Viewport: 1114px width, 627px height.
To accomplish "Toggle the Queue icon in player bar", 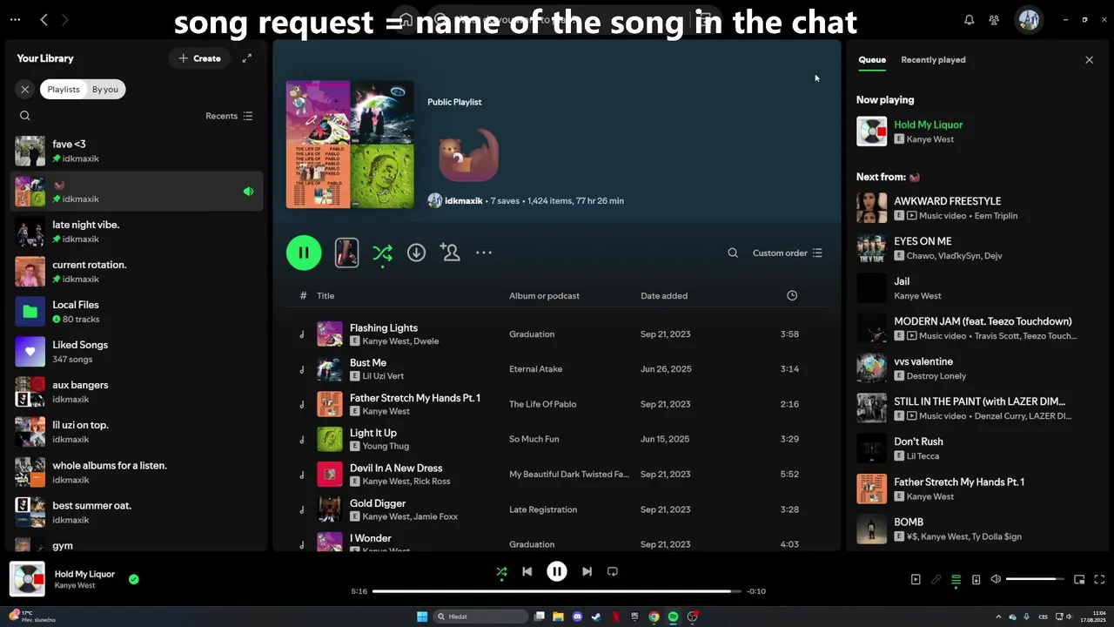I will (x=956, y=579).
